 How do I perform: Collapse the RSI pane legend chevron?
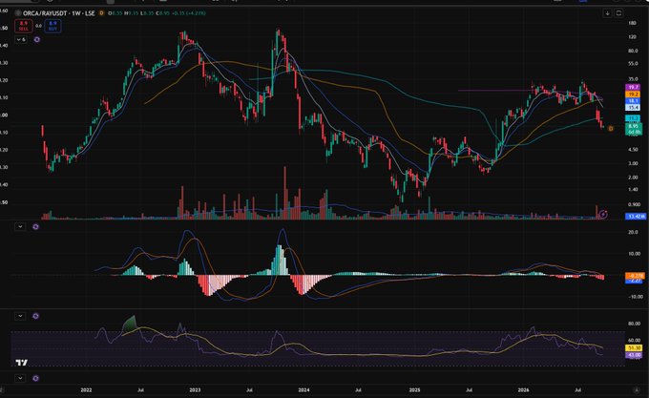coord(20,316)
